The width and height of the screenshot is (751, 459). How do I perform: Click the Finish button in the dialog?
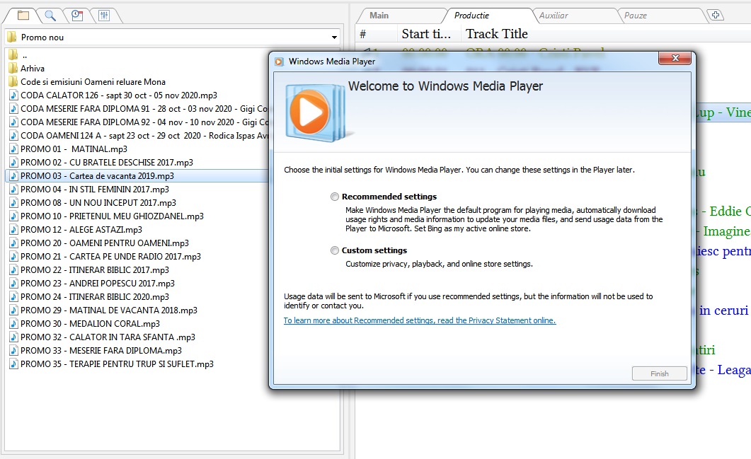[x=660, y=374]
